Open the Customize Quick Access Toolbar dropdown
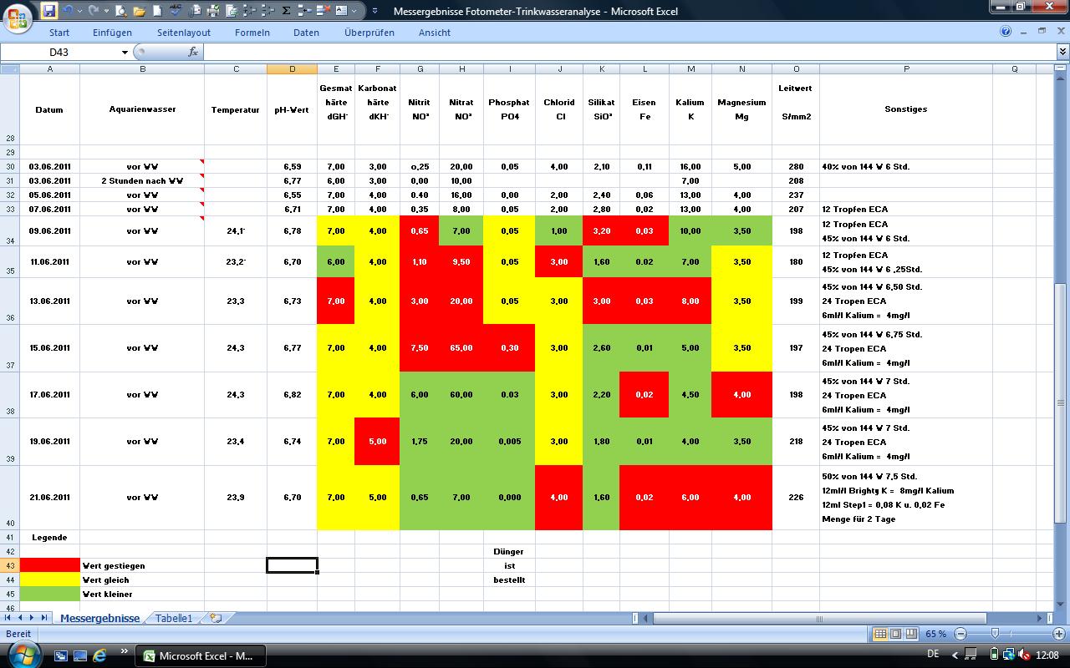The height and width of the screenshot is (668, 1070). pos(374,12)
